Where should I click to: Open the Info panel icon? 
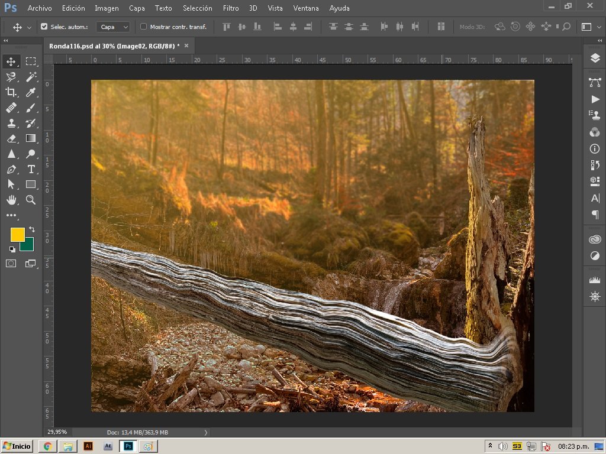595,148
